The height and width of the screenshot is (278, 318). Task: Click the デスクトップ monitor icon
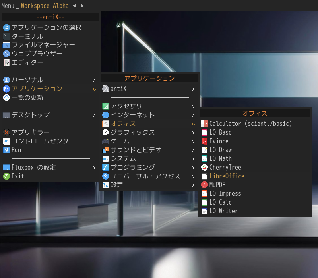click(x=6, y=115)
